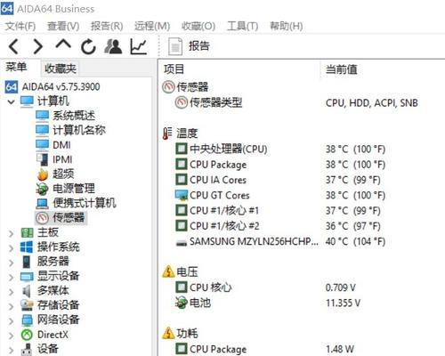
Task: Collapse the 计算机 tree node
Action: pos(11,101)
